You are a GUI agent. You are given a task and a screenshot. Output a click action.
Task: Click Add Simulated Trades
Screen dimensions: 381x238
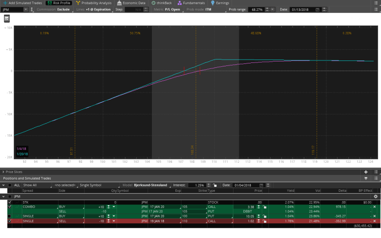(22, 3)
